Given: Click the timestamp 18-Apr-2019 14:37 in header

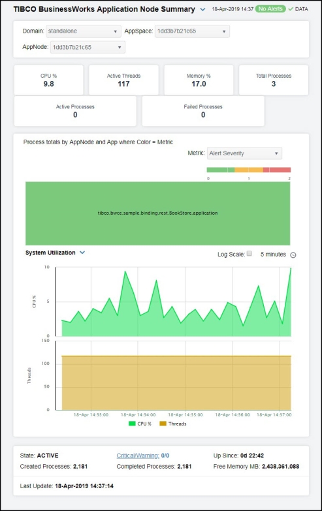Looking at the screenshot, I should 233,9.
